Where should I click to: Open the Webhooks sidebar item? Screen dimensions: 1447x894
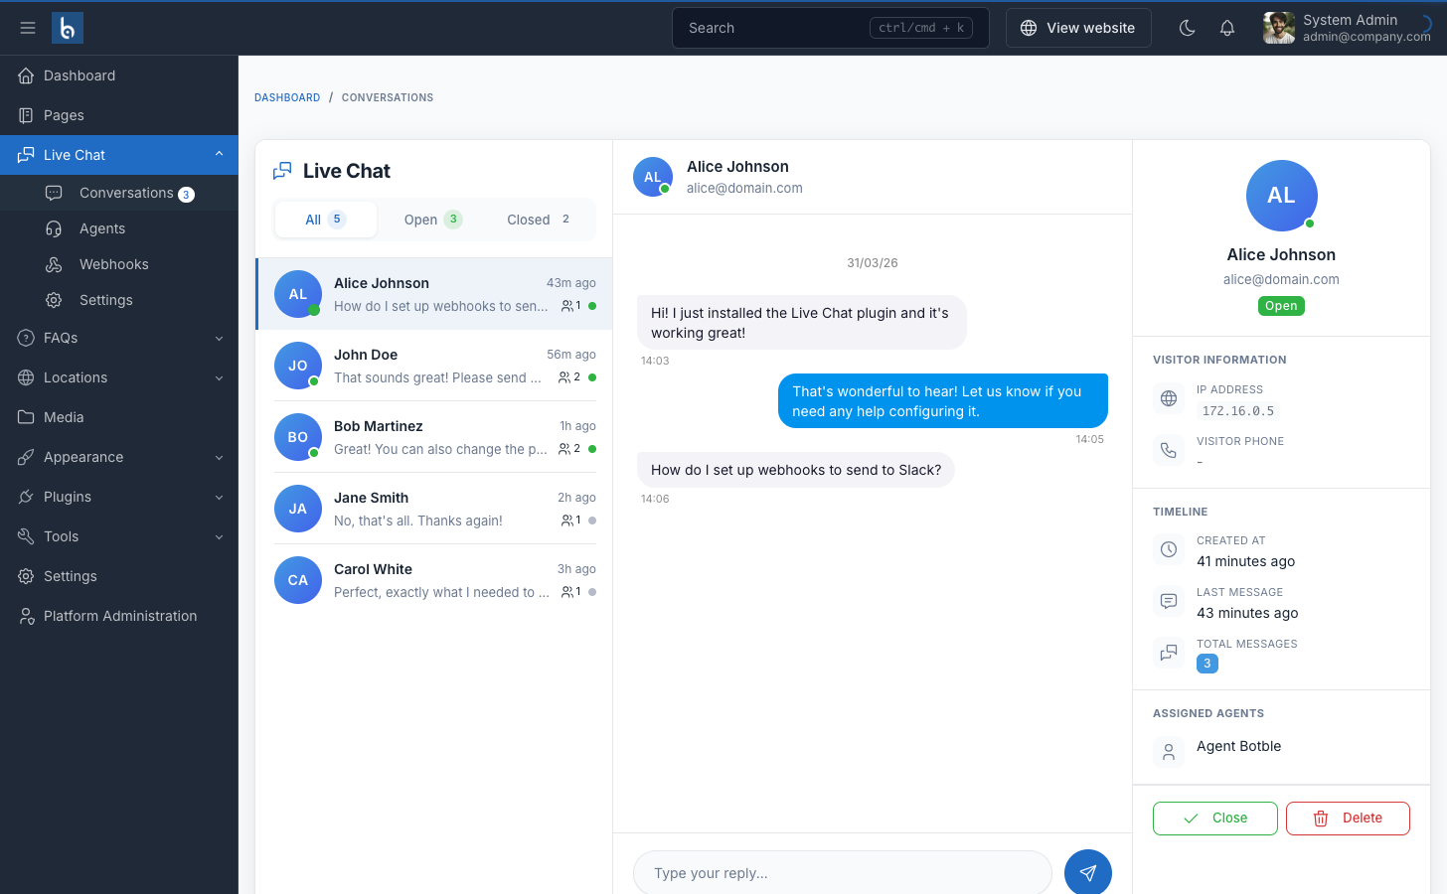click(113, 264)
